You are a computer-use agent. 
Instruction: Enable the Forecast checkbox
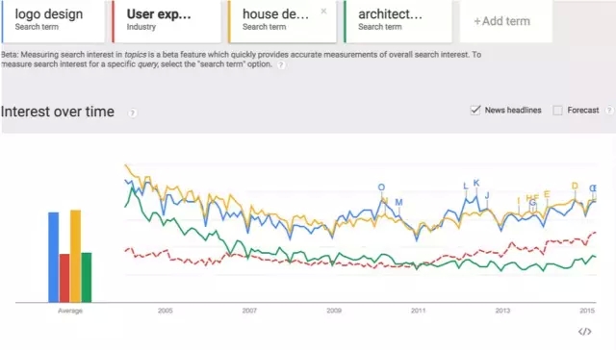point(557,111)
